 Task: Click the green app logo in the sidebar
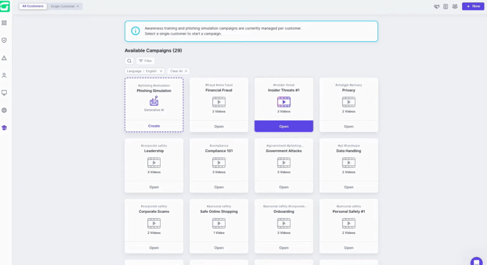point(5,6)
